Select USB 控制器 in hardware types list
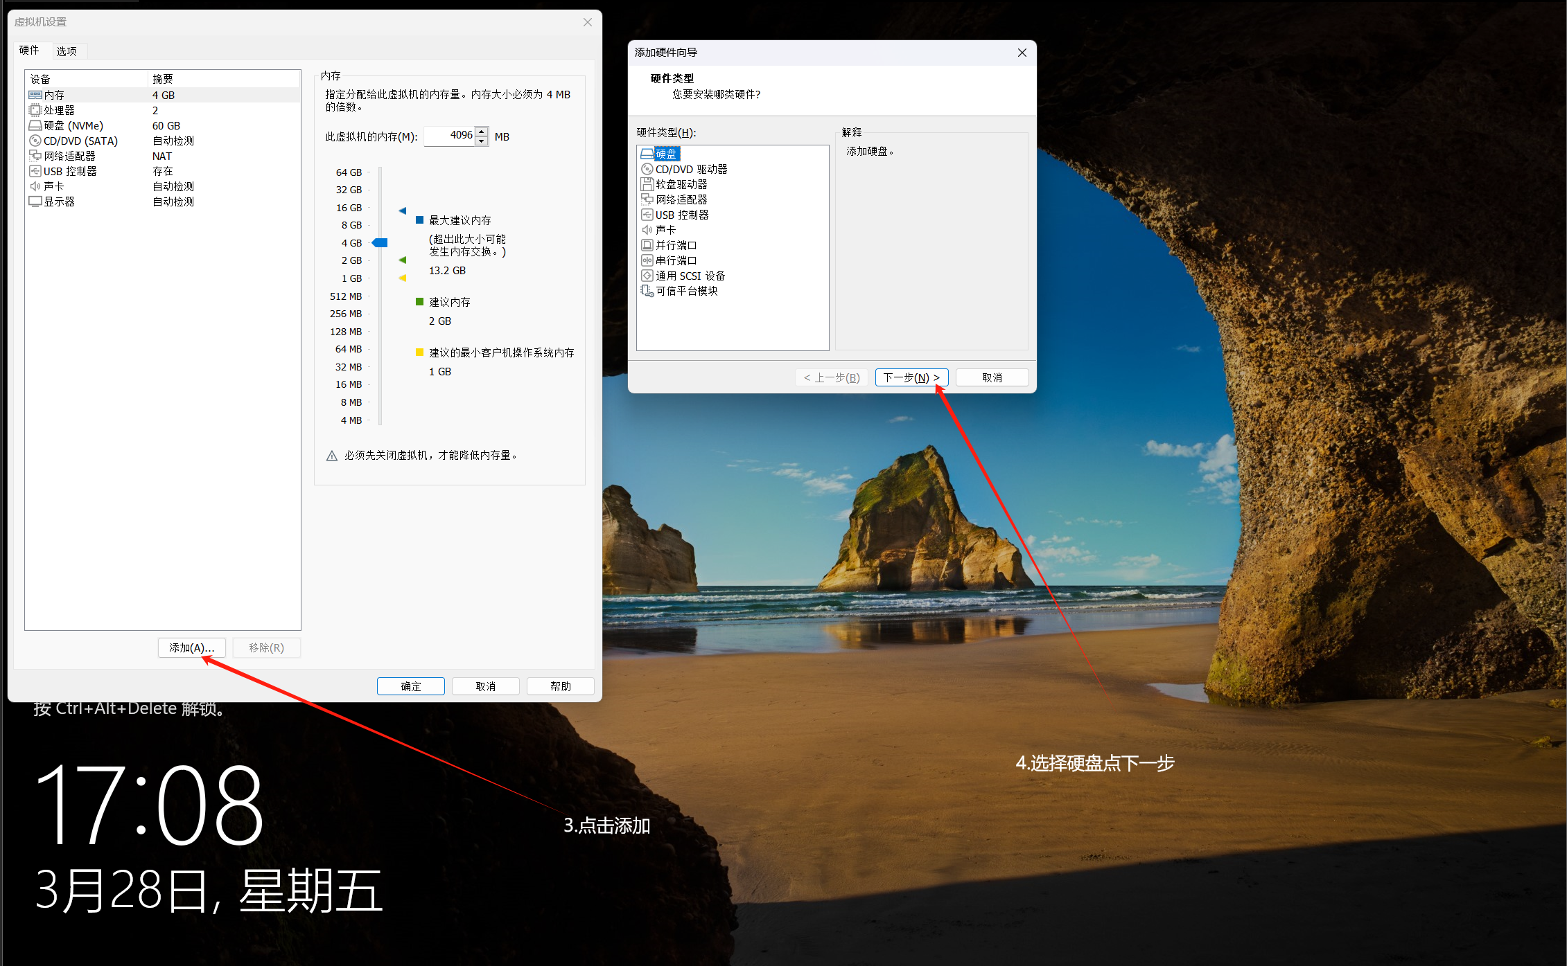This screenshot has height=966, width=1567. 681,215
